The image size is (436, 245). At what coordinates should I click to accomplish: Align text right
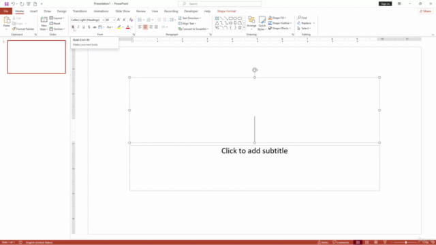click(x=151, y=27)
